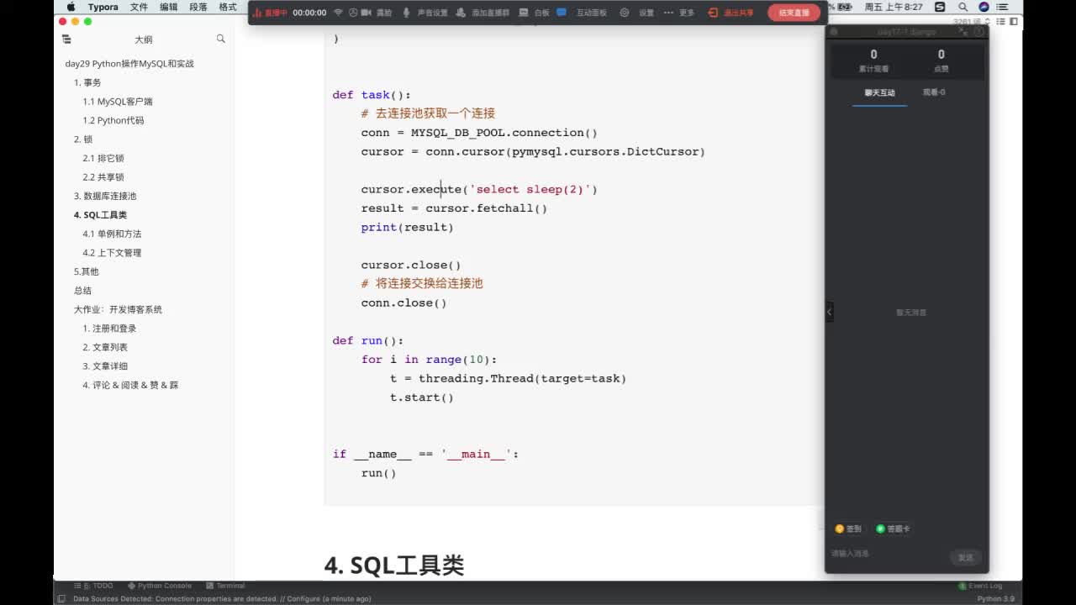Viewport: 1076px width, 605px height.
Task: Jump to 1.1 MySQL客户端 in outline
Action: (x=118, y=102)
